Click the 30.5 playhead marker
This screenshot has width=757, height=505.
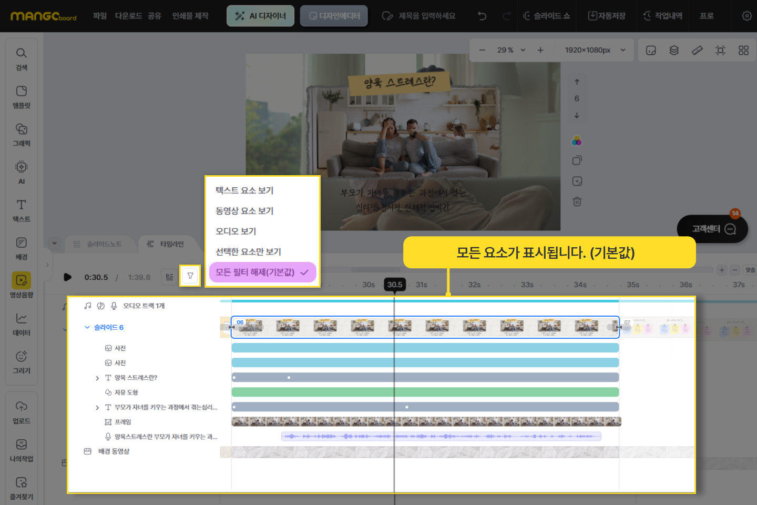394,285
